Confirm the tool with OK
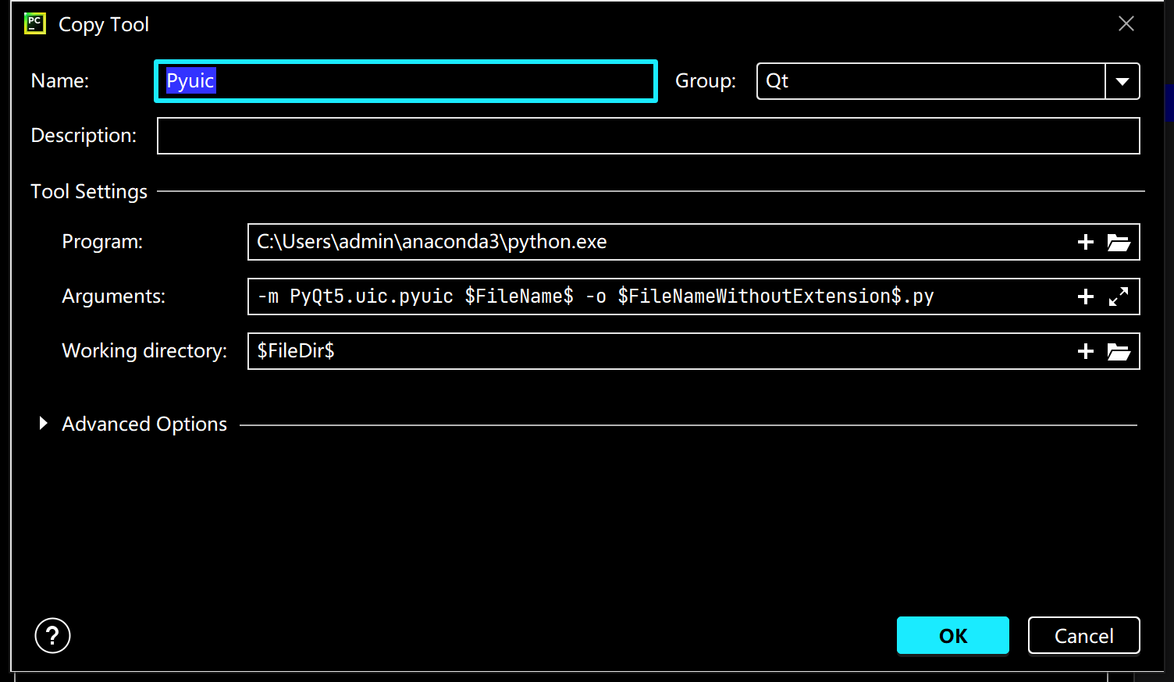Image resolution: width=1174 pixels, height=682 pixels. pos(952,635)
